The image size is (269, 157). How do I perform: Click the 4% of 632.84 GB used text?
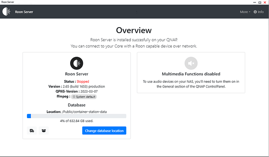(76, 121)
